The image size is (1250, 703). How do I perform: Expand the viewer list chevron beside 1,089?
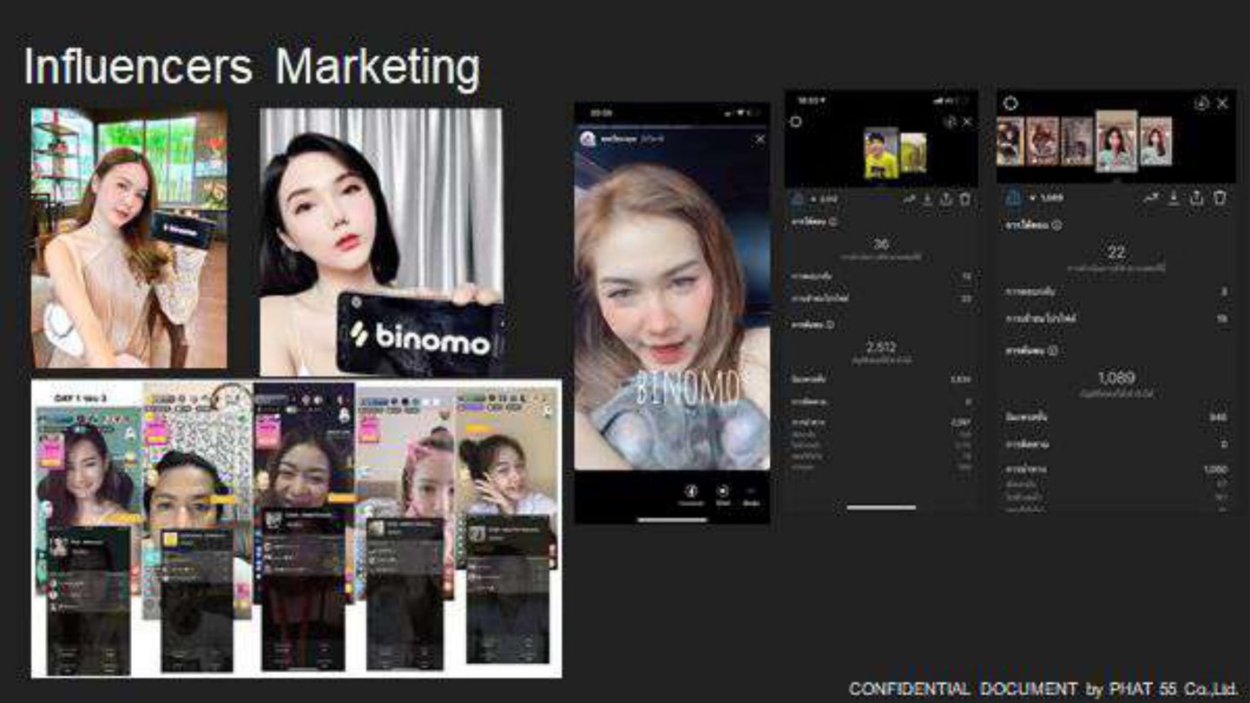tap(1033, 197)
